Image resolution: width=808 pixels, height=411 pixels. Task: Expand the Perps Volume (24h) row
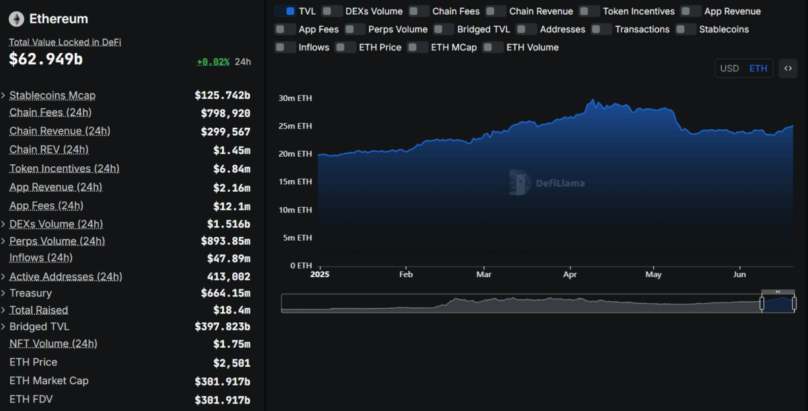click(x=3, y=241)
